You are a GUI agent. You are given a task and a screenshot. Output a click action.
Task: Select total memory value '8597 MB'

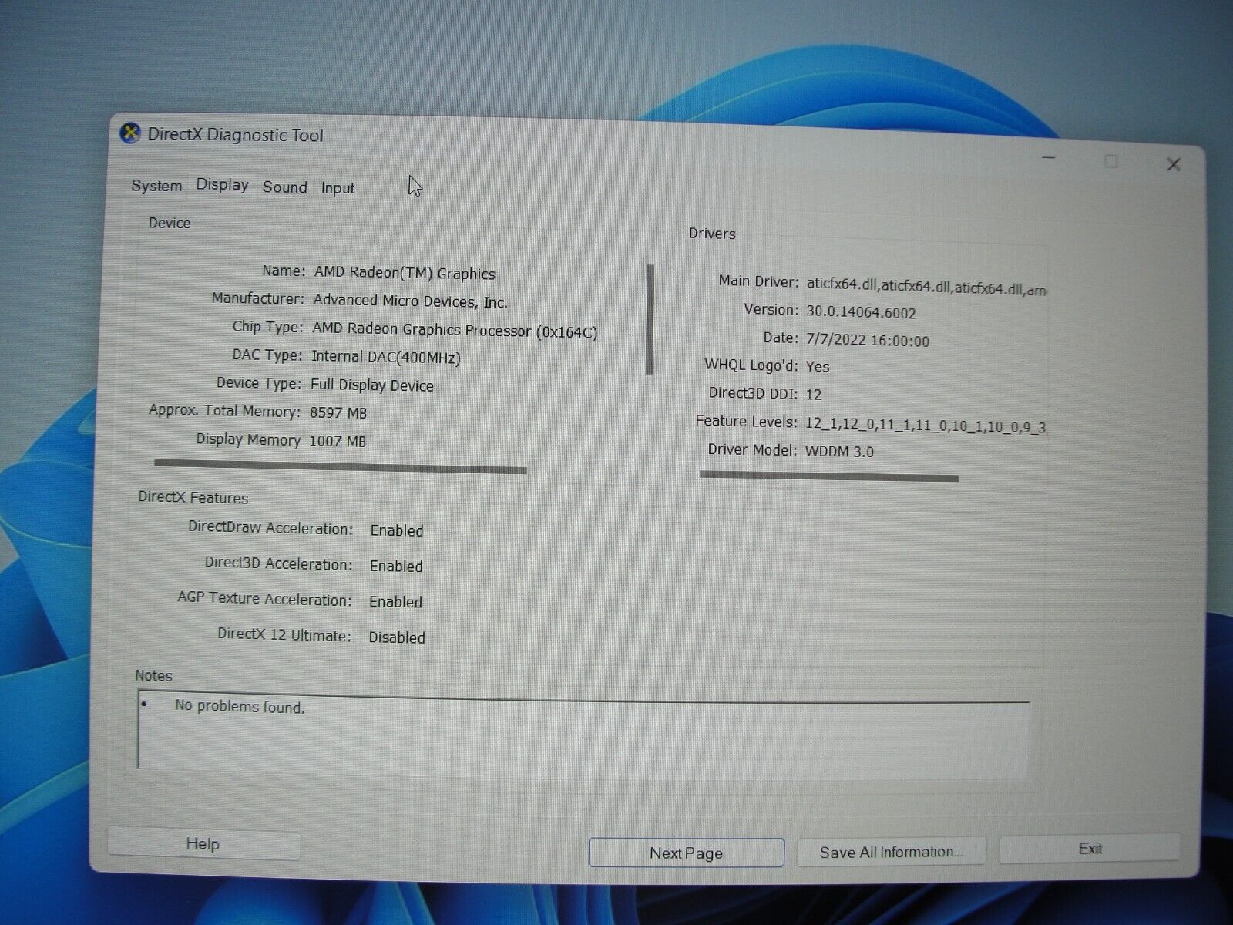(338, 412)
